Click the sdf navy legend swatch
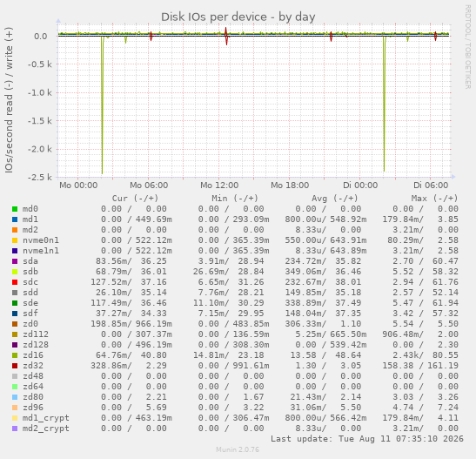Viewport: 476px width, 459px height. tap(15, 314)
